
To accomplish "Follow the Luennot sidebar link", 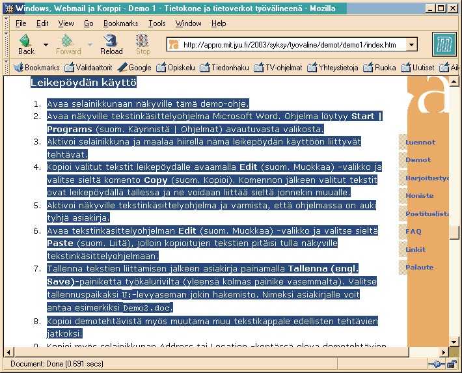I will click(420, 142).
